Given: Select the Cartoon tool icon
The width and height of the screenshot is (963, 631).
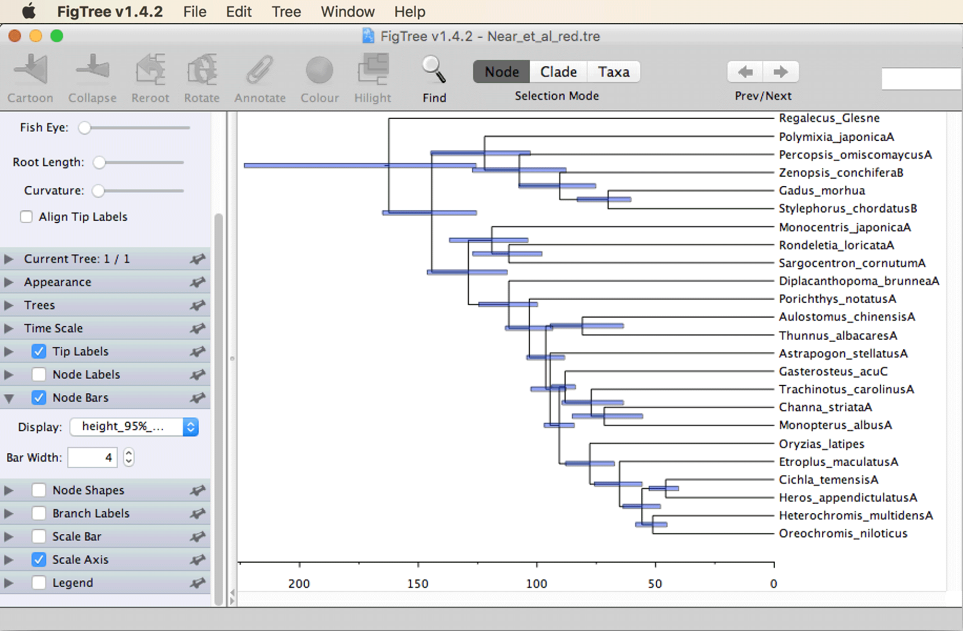Looking at the screenshot, I should click(x=31, y=70).
